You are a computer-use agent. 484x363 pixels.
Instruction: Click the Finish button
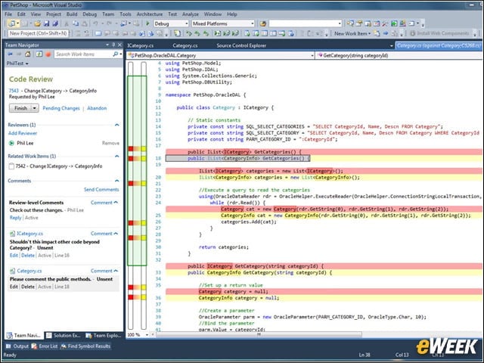pos(20,108)
